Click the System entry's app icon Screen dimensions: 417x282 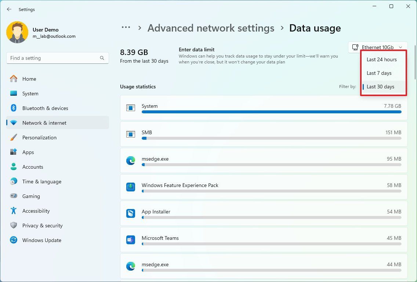coord(131,107)
